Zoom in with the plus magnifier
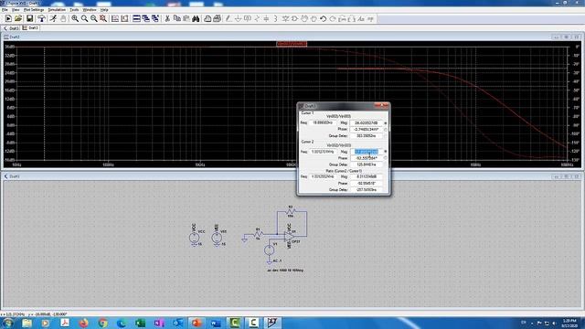 [75, 18]
